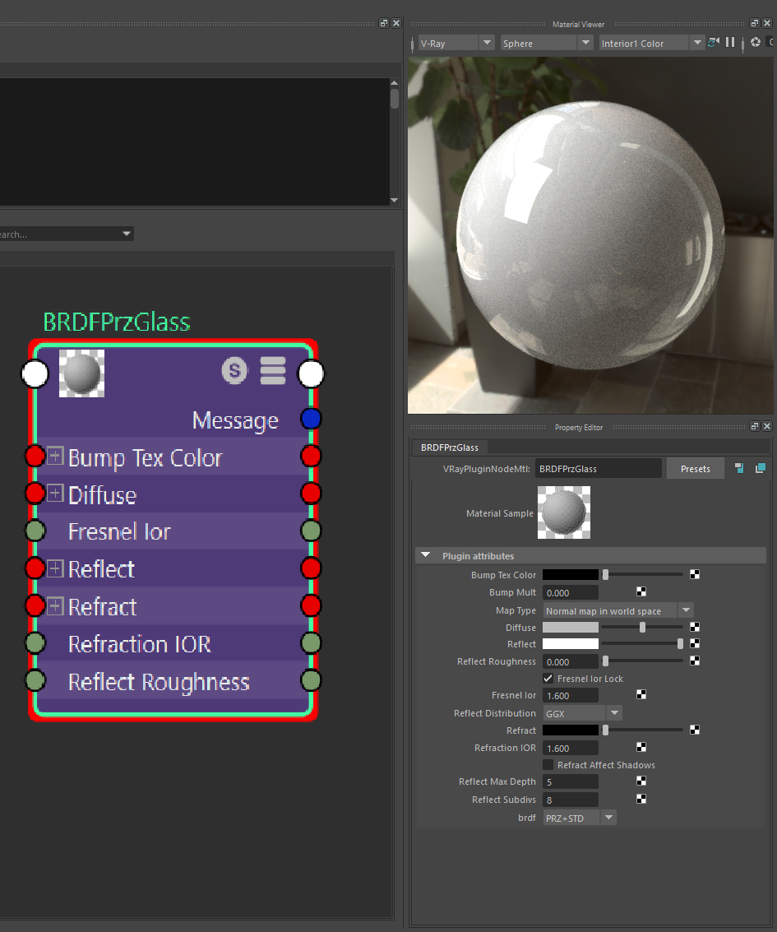Click the Refraction IOR value field
Screen dimensions: 777x932
[x=571, y=749]
